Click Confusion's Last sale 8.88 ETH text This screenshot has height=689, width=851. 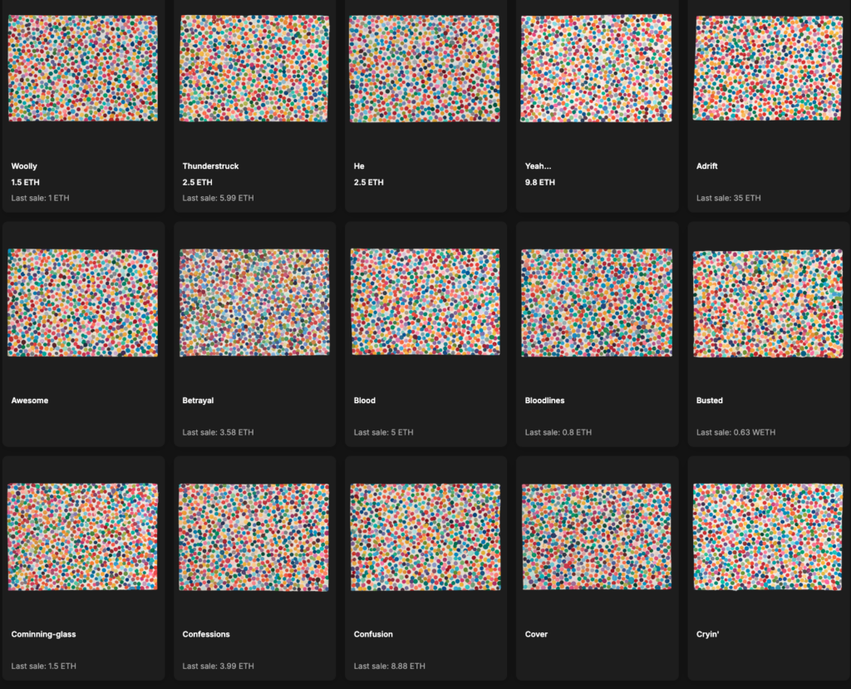coord(389,666)
